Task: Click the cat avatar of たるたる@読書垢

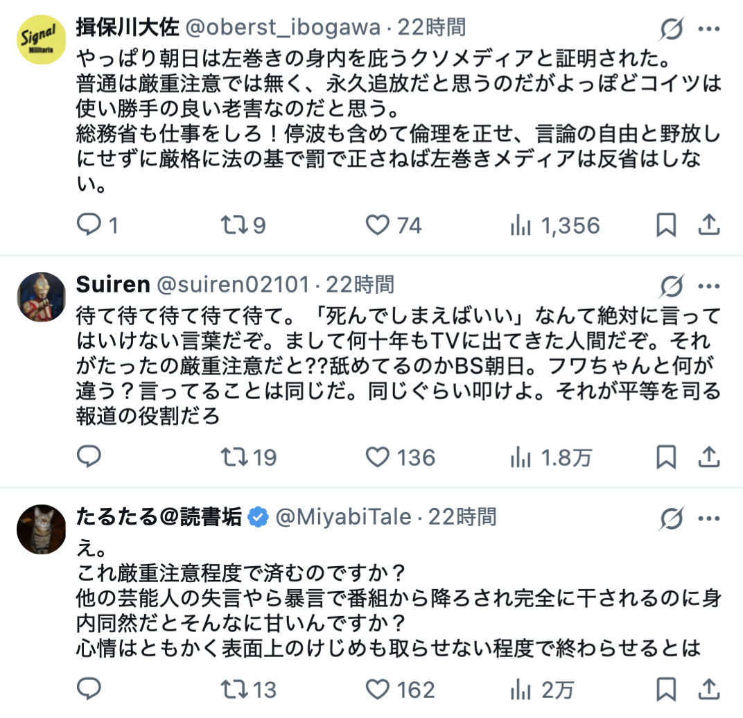Action: 41,529
